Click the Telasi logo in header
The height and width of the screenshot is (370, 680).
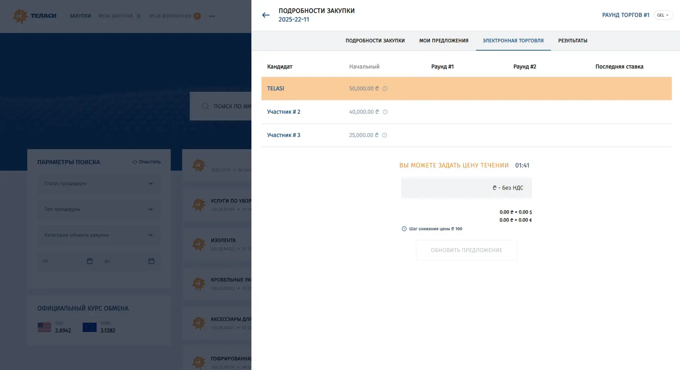35,16
